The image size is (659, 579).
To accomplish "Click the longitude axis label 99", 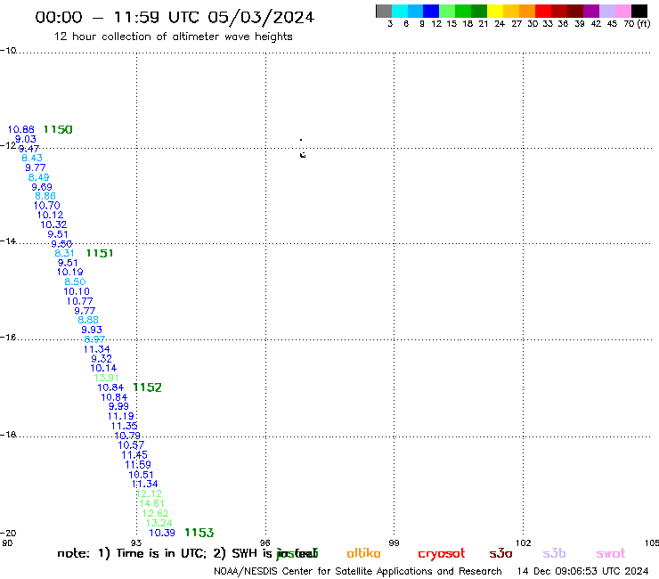I will (x=394, y=542).
